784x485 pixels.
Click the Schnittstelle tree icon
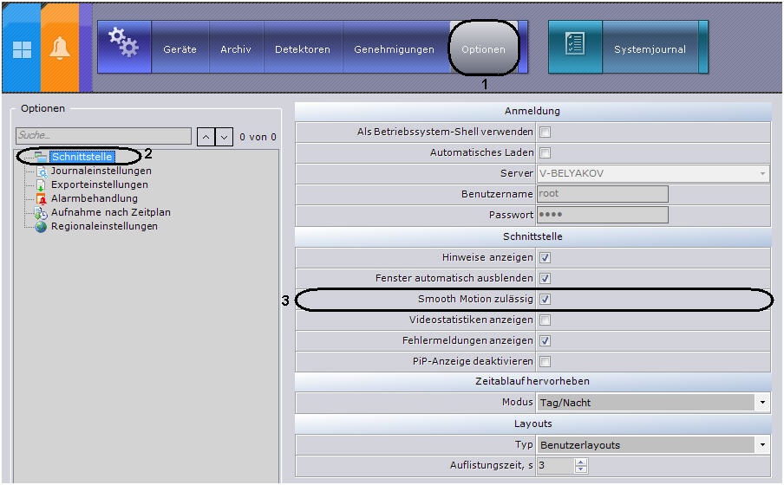pos(41,157)
